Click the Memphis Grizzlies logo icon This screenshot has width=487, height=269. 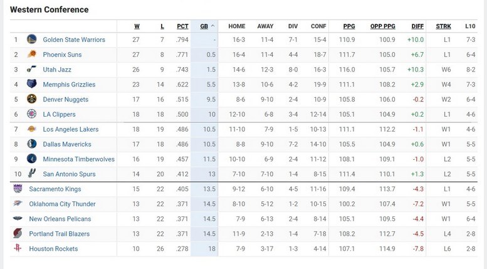pyautogui.click(x=31, y=85)
